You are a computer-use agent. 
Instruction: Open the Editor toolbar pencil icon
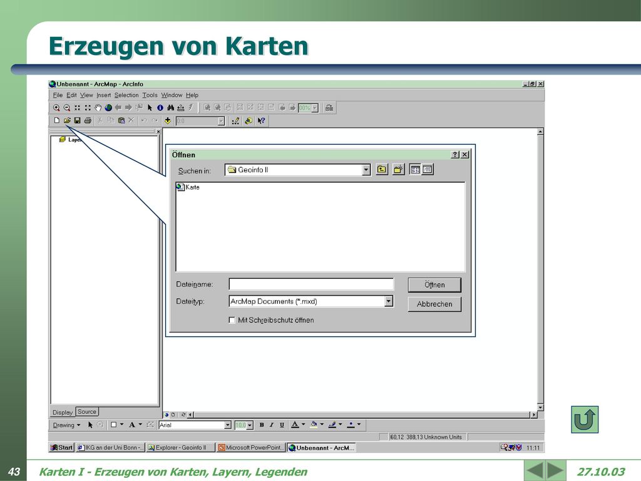click(235, 121)
